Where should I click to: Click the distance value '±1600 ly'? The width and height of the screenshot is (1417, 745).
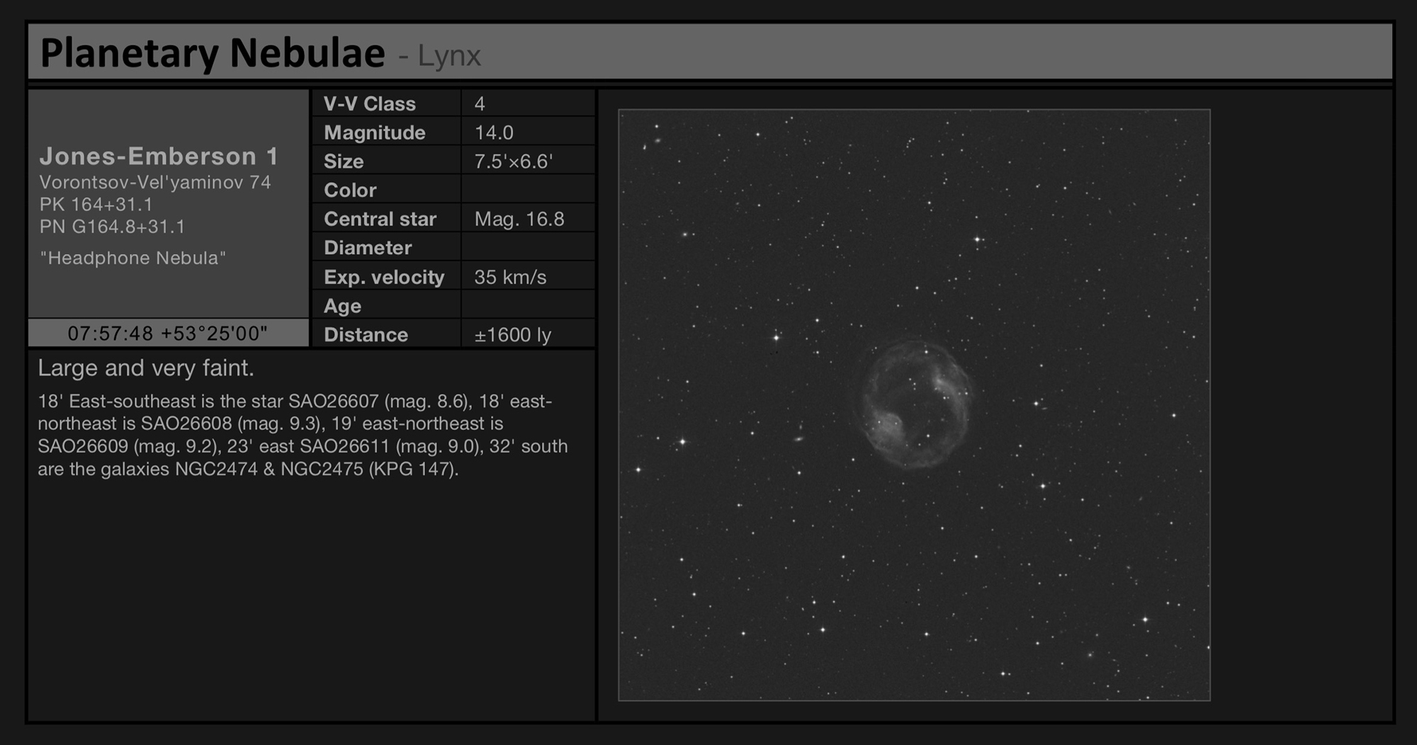[513, 334]
